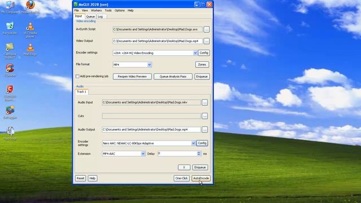
Task: Open video encoder Config button
Action: tap(204, 52)
